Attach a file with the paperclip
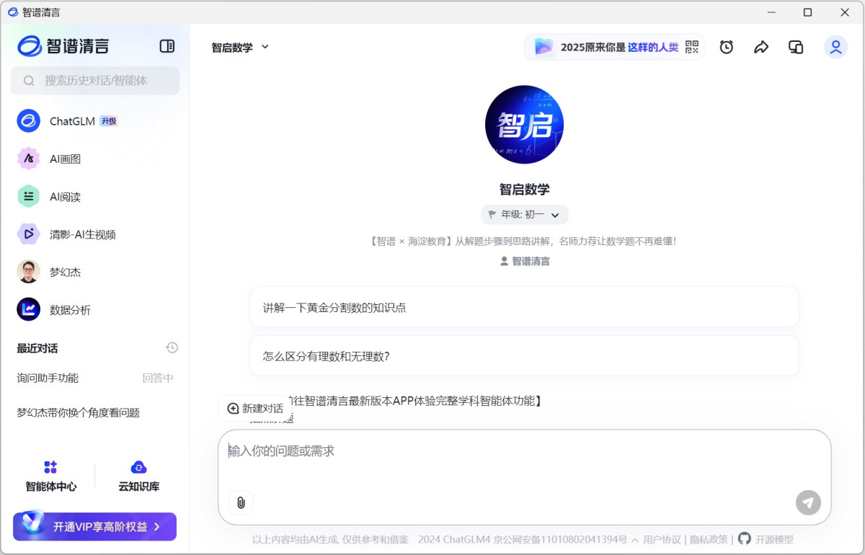865x555 pixels. point(241,502)
